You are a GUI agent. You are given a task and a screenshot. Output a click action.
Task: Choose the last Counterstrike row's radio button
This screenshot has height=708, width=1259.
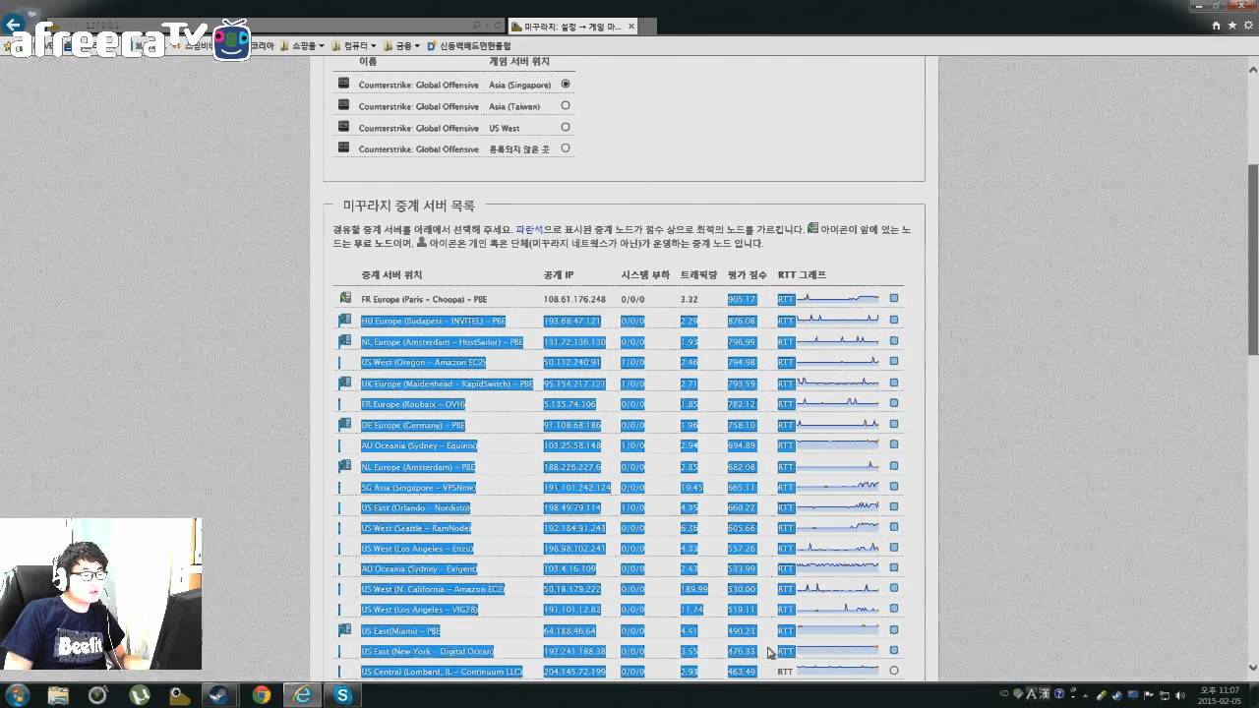tap(566, 148)
